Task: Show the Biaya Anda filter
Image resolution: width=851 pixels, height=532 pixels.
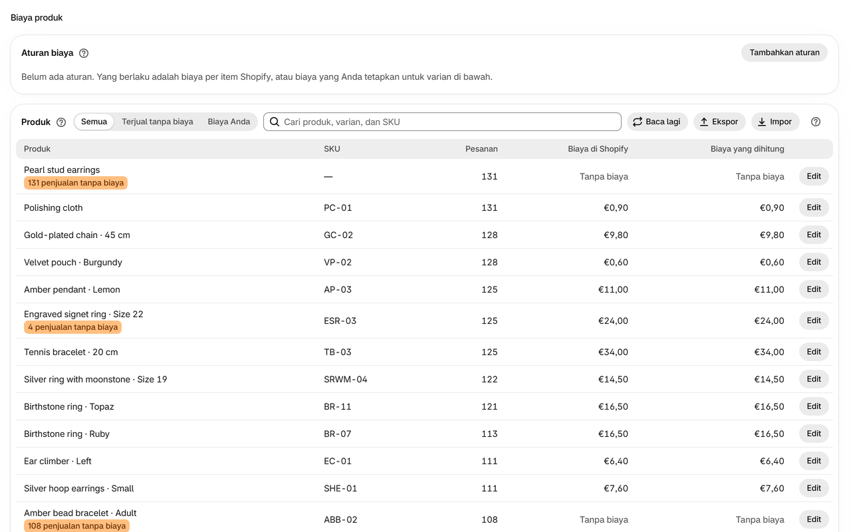Action: [229, 122]
